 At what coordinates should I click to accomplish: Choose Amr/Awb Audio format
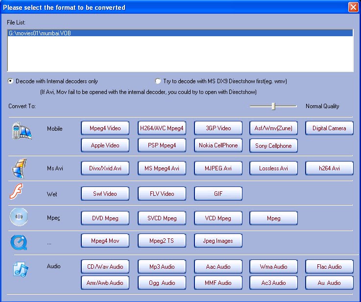[x=105, y=283]
